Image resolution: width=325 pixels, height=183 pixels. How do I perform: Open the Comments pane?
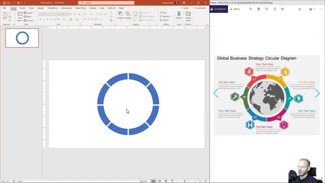coord(200,8)
